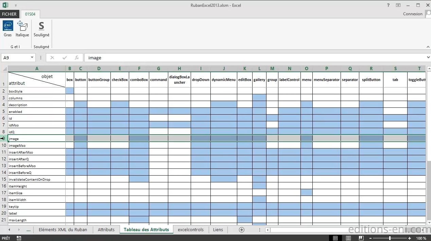
Task: Click the Souligné ribbon button
Action: point(41,29)
